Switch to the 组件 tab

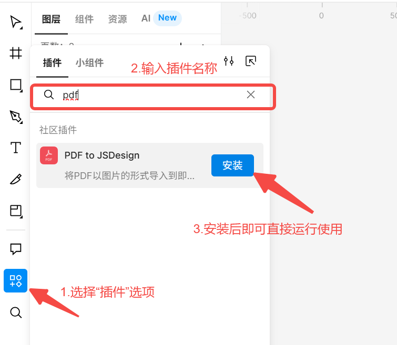click(x=84, y=19)
